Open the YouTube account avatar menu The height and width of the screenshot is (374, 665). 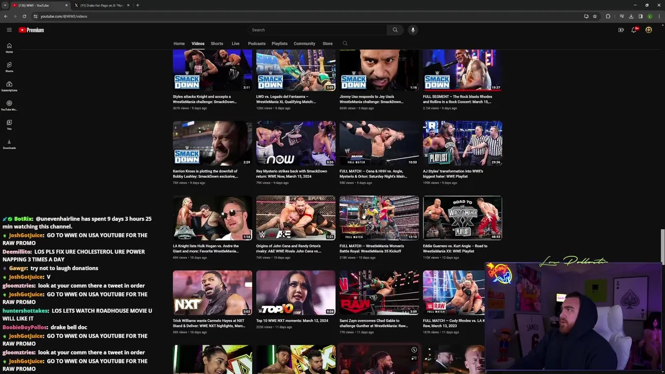click(x=648, y=30)
